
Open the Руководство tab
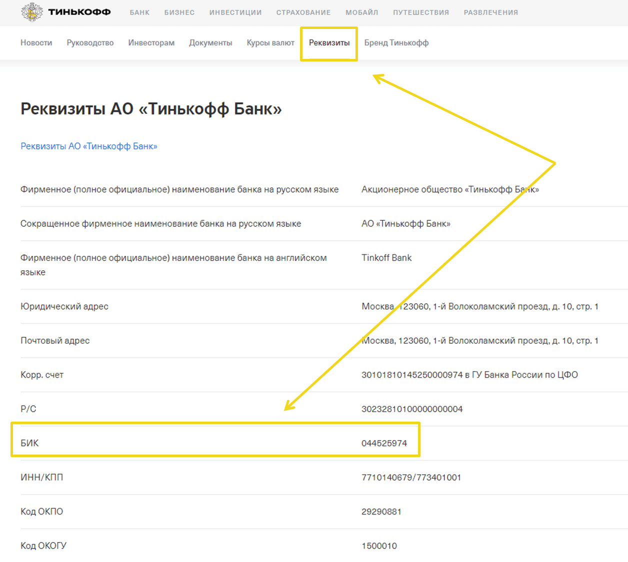point(90,43)
